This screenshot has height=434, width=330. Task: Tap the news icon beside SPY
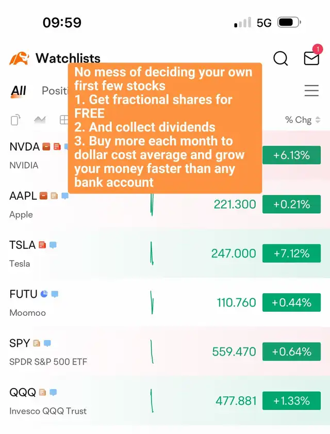37,343
